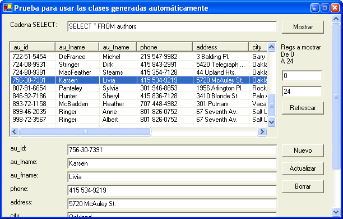Click the form's scroll up arrow
Viewport: 343px width, 219px height.
point(336,19)
